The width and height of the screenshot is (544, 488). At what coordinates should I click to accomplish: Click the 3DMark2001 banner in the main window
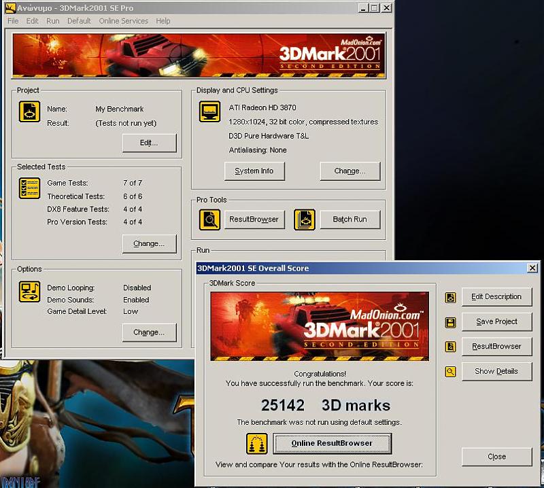199,56
